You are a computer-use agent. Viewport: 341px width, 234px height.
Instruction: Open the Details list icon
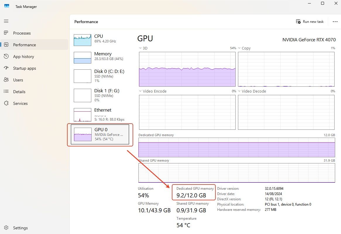coord(6,92)
